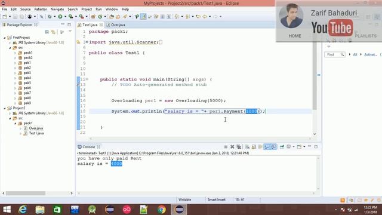This screenshot has width=382, height=215.
Task: Select pak3 package in Package Explorer
Action: 27,73
